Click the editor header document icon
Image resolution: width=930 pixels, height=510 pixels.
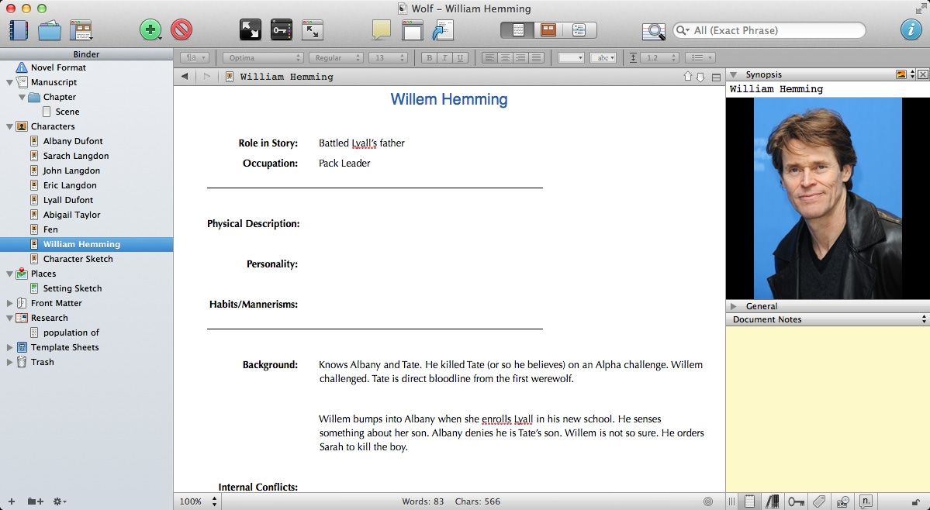click(x=230, y=77)
